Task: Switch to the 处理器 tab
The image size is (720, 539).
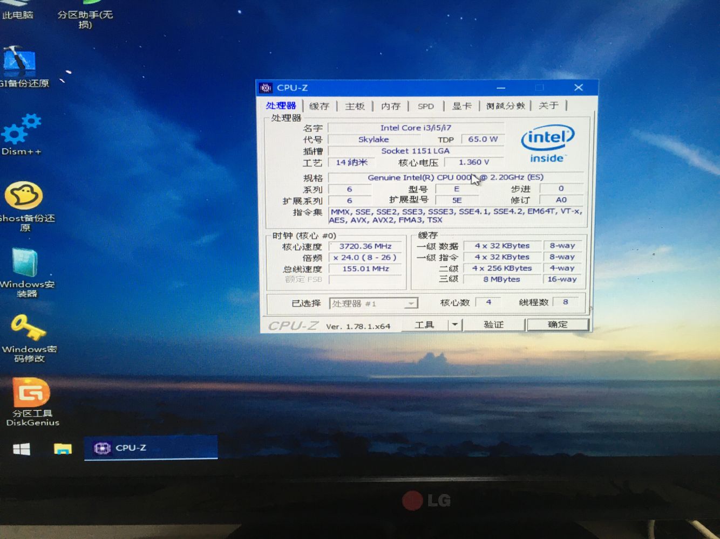Action: click(x=281, y=106)
